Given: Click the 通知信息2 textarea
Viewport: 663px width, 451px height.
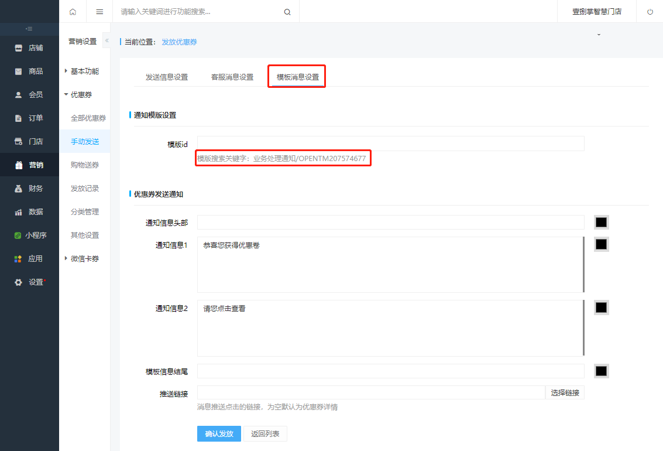Looking at the screenshot, I should pos(391,329).
